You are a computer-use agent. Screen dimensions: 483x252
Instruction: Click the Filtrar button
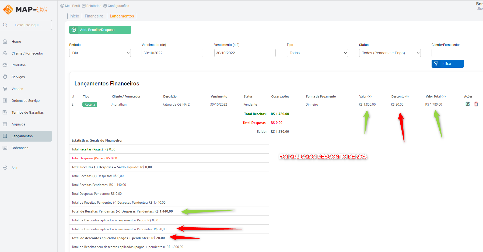447,64
